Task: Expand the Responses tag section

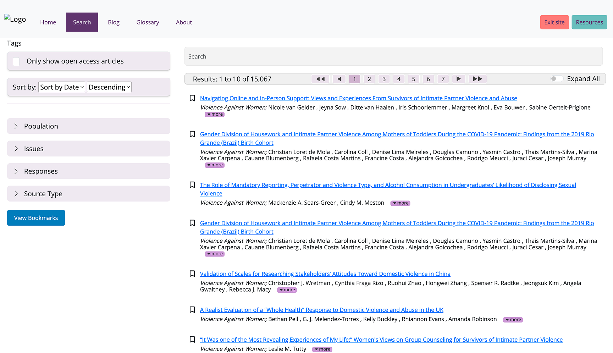Action: pyautogui.click(x=89, y=171)
